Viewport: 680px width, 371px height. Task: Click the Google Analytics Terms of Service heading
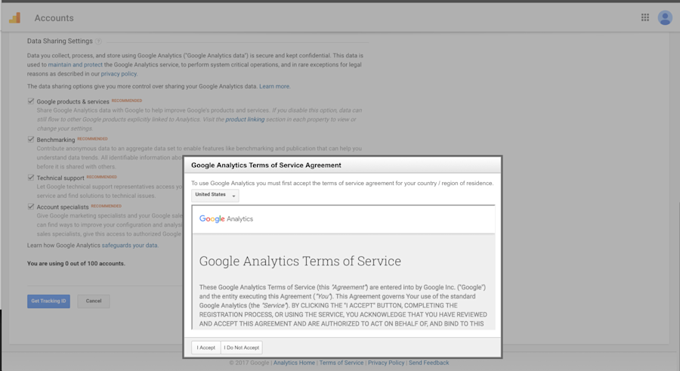pos(300,261)
